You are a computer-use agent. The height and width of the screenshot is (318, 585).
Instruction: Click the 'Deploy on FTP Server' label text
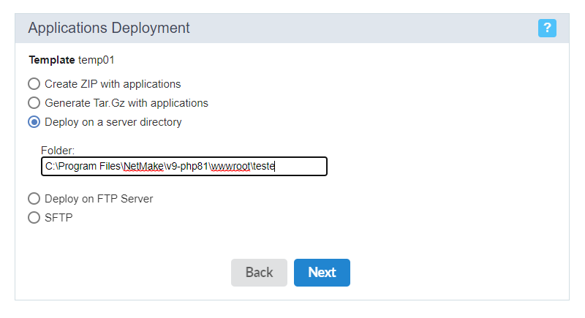point(99,199)
